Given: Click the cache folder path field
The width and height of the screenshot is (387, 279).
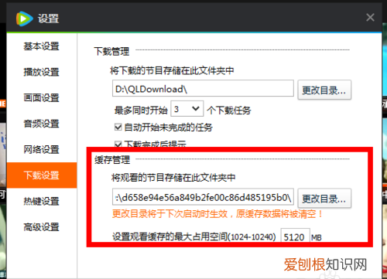Looking at the screenshot, I should pyautogui.click(x=203, y=197).
